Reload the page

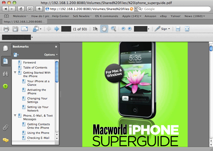21,9
